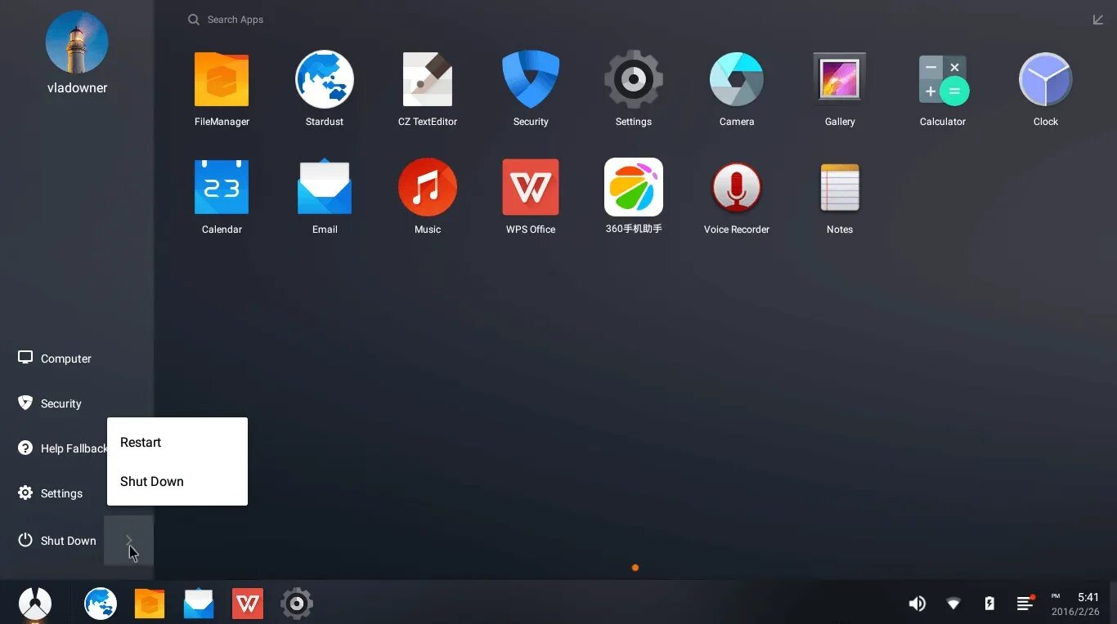1117x624 pixels.
Task: Open the Wi-Fi tray icon
Action: click(x=953, y=604)
